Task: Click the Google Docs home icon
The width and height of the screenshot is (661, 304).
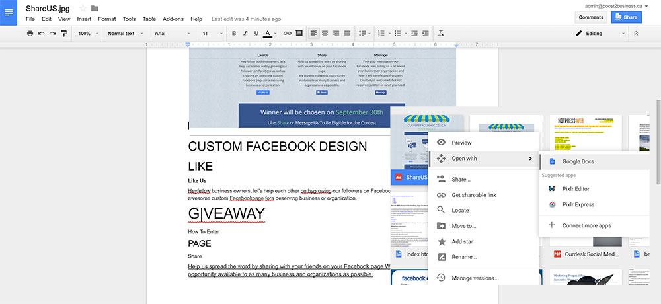Action: coord(9,13)
